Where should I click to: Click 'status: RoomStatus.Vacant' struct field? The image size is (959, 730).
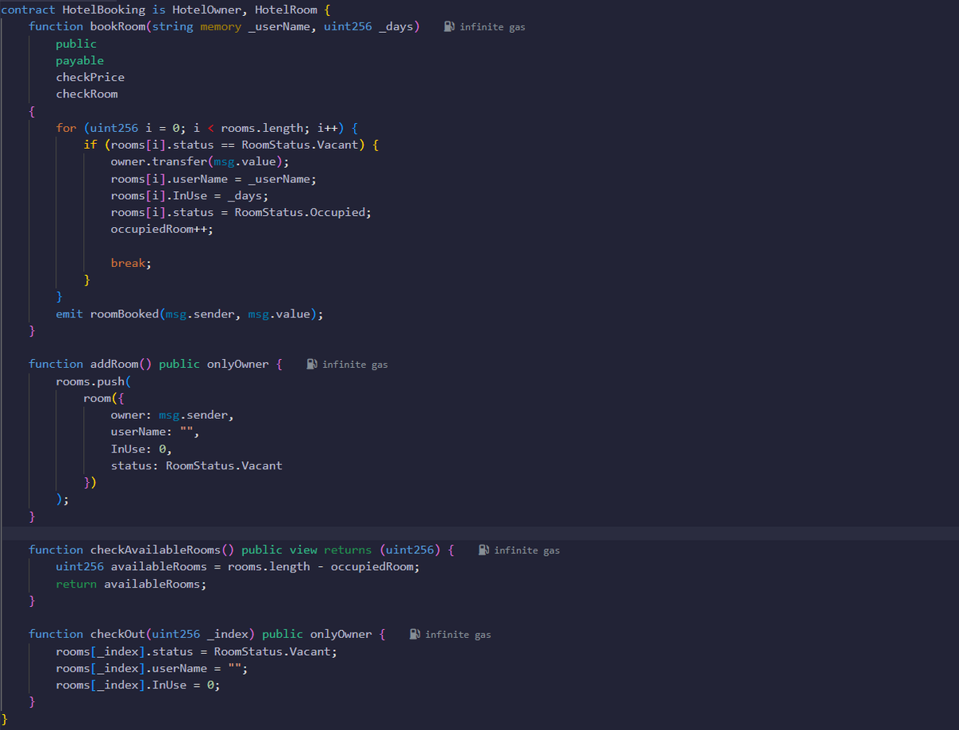pos(197,465)
